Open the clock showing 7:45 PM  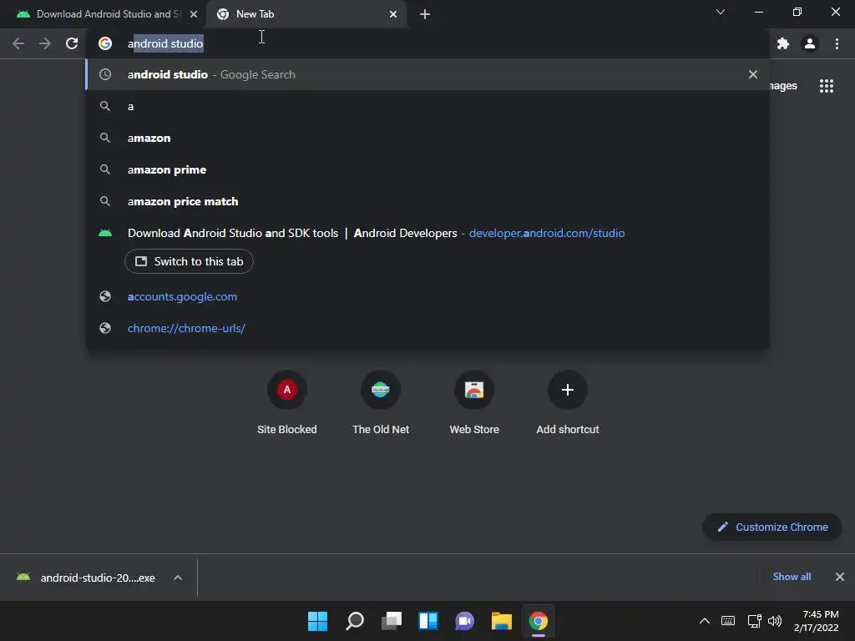click(x=817, y=621)
